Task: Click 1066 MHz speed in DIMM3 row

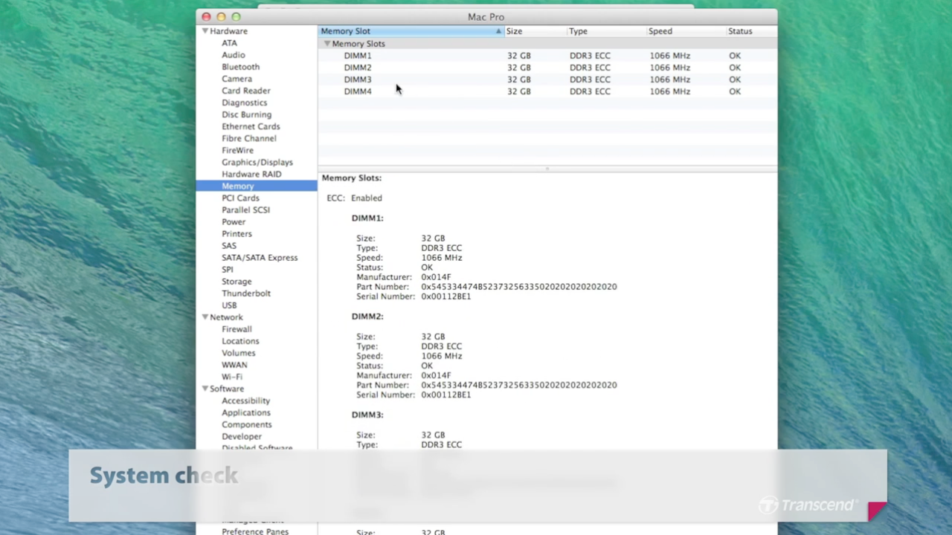Action: click(x=669, y=80)
